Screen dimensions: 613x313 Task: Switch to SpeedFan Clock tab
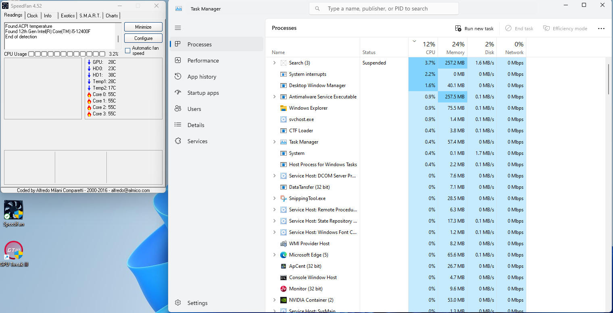[x=33, y=16]
